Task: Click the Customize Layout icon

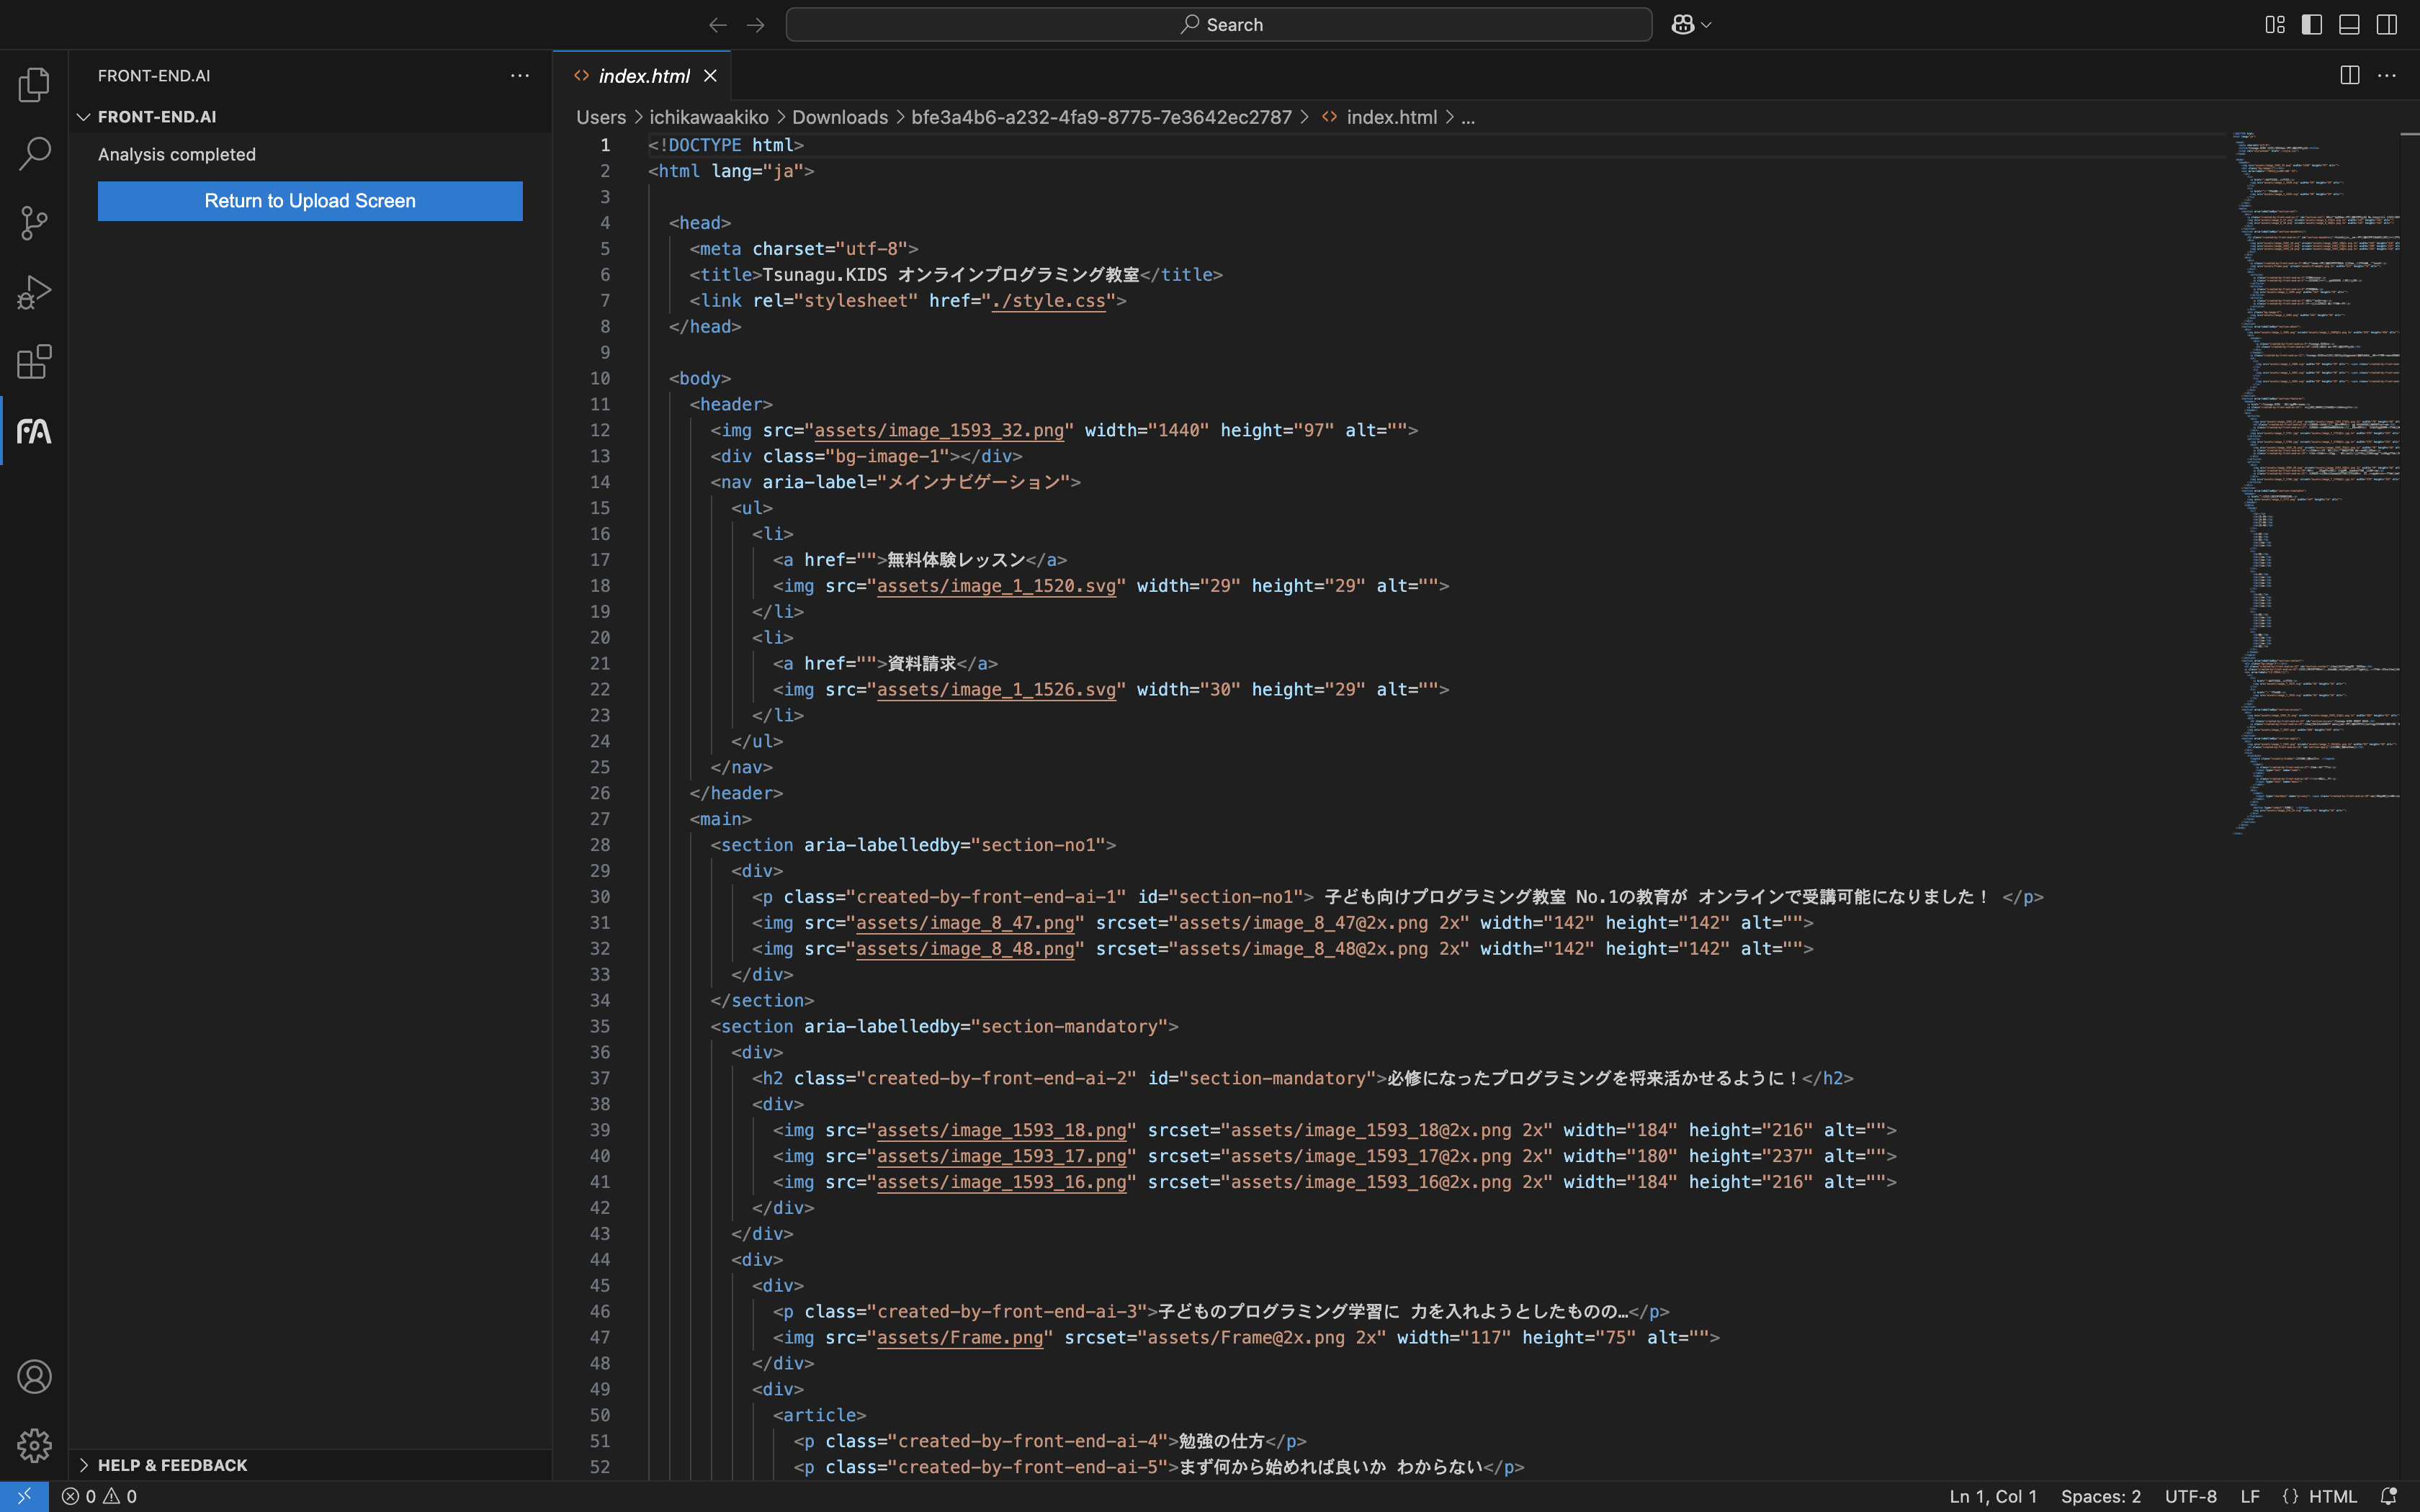Action: 2275,25
